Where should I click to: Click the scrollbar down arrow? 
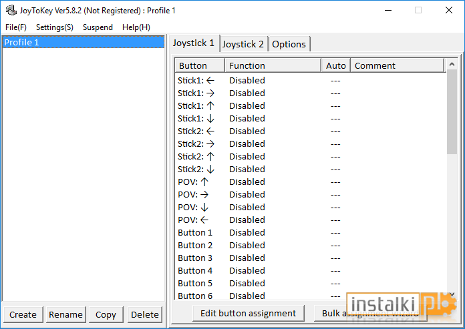tap(452, 294)
